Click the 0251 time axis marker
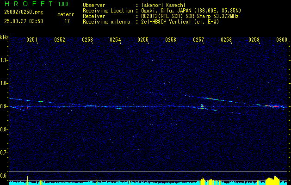 32,40
